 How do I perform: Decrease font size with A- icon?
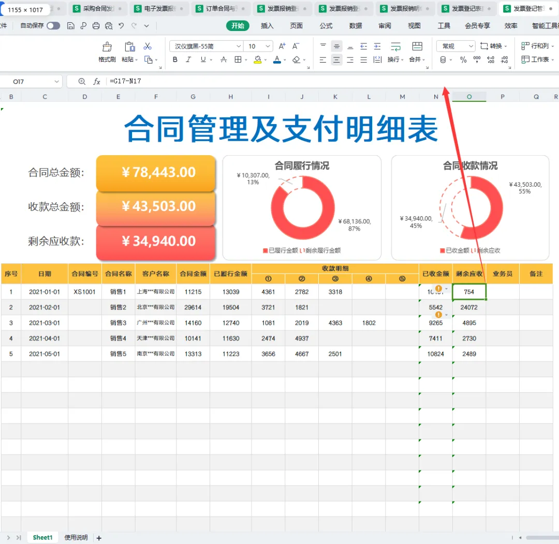[296, 46]
